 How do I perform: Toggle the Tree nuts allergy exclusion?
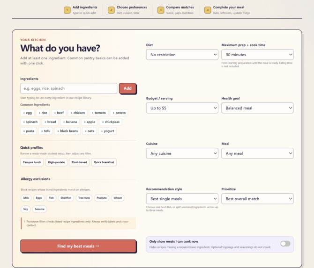click(84, 198)
